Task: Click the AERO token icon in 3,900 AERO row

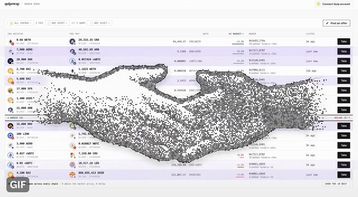Action: [11, 146]
